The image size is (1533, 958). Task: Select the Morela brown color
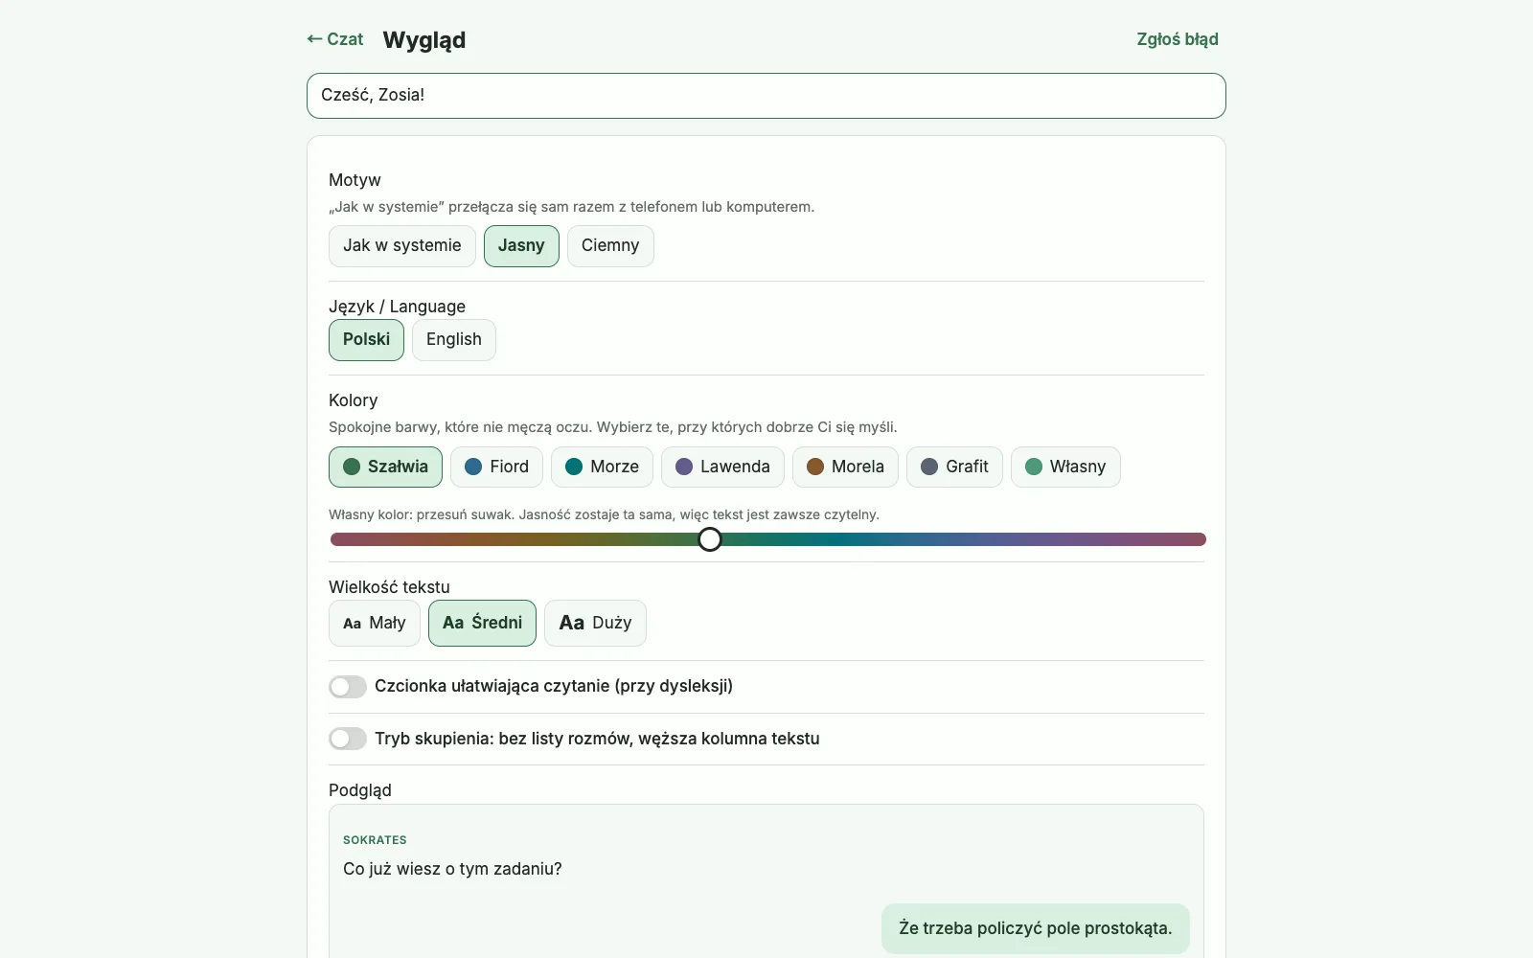tap(845, 468)
